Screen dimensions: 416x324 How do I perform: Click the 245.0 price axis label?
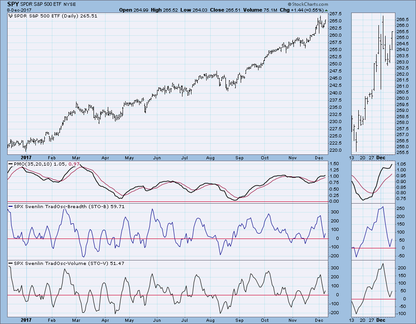(335, 78)
